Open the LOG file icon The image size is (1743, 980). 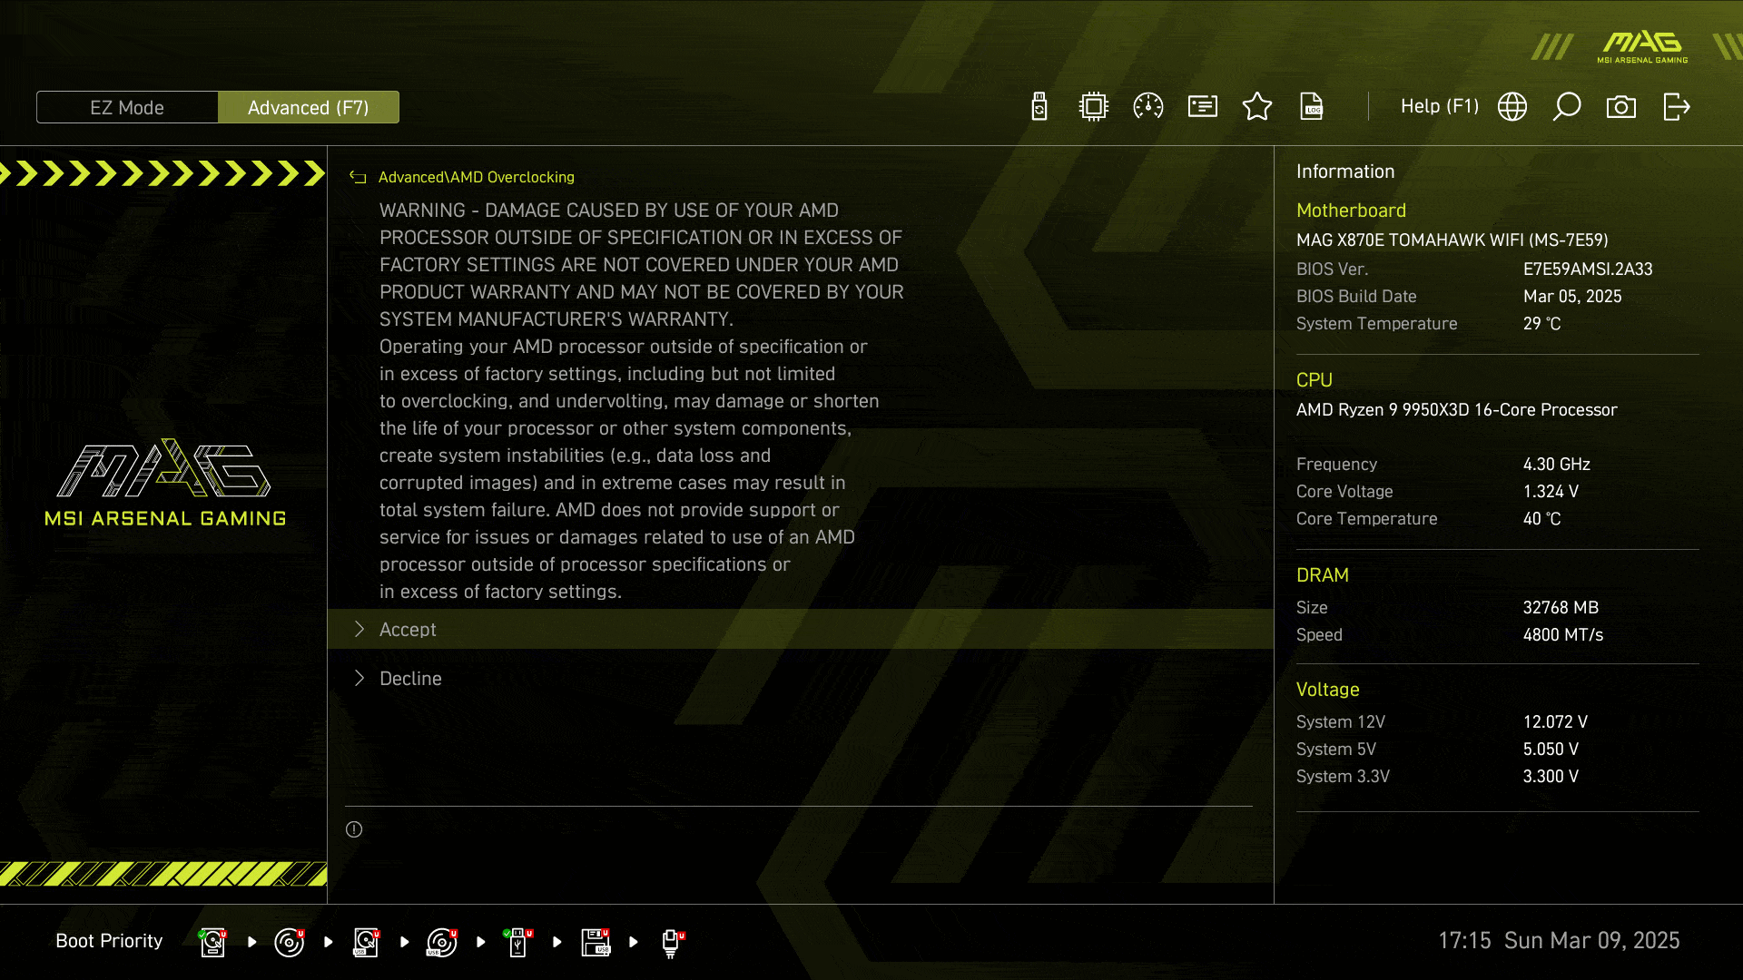click(1312, 107)
